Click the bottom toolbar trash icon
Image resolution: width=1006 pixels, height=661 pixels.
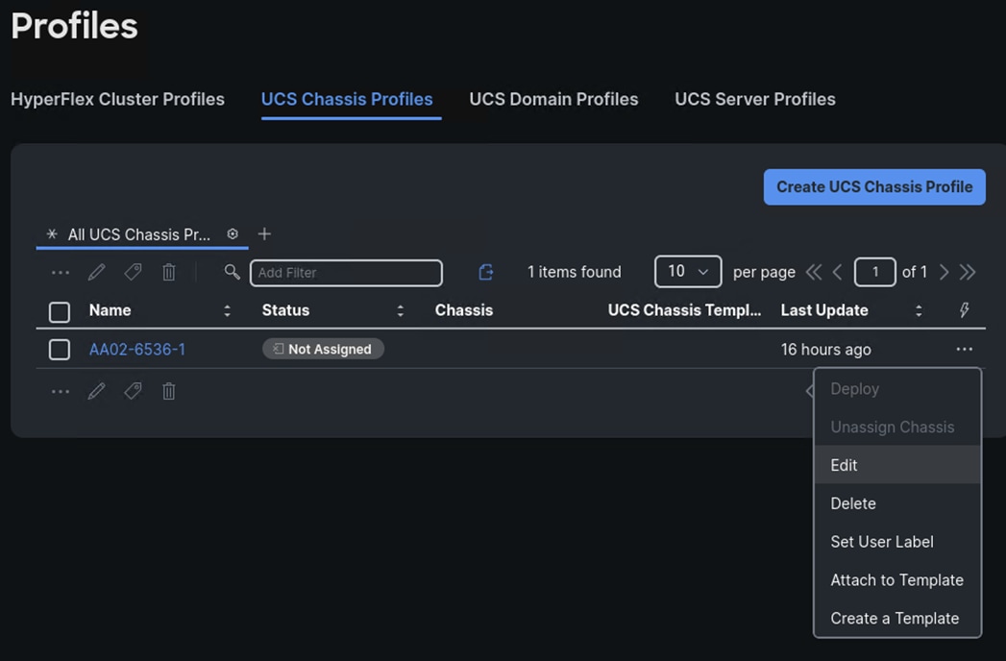coord(169,391)
